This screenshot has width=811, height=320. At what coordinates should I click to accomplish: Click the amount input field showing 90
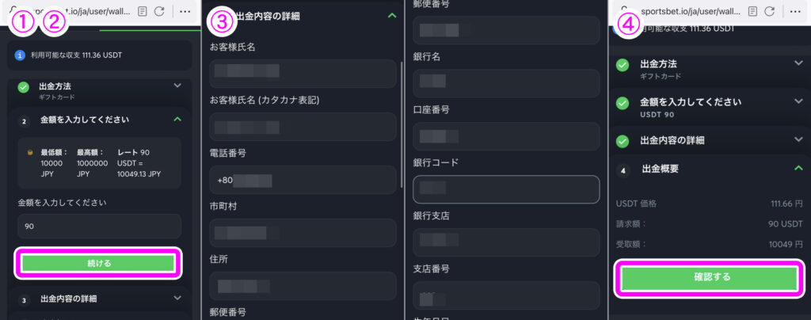pos(99,227)
